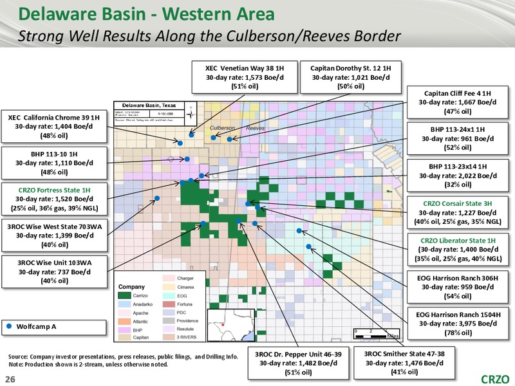Select 'Capitan Cliff Fee 4 1H' callout title

point(458,93)
